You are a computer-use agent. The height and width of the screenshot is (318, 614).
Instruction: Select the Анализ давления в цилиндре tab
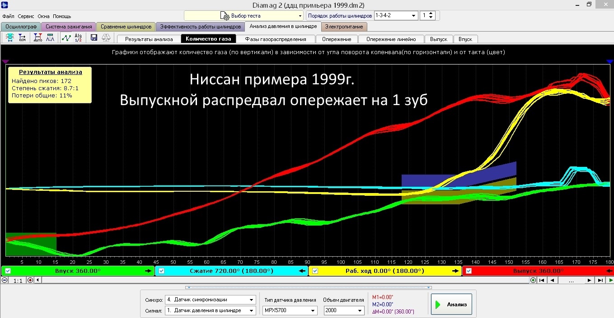click(x=283, y=26)
